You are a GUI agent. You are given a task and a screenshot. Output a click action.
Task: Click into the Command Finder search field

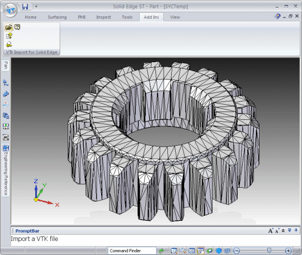pos(132,251)
